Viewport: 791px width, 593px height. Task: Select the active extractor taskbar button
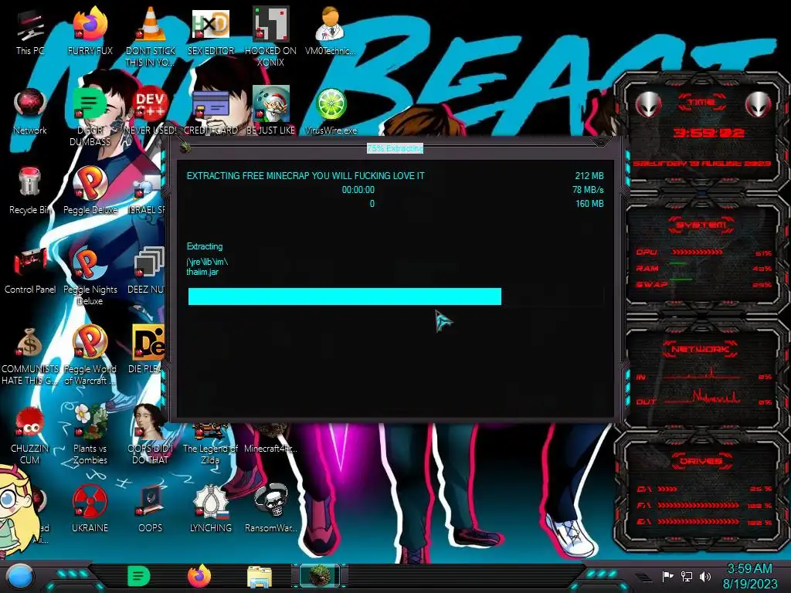click(320, 576)
